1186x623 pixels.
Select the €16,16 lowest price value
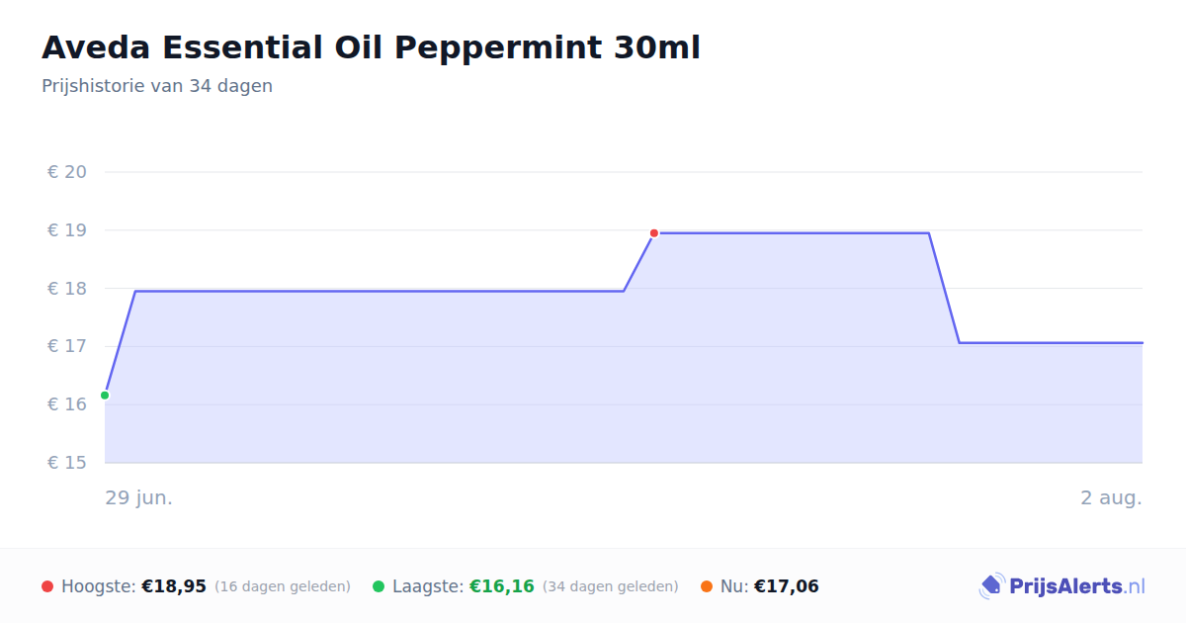click(502, 586)
